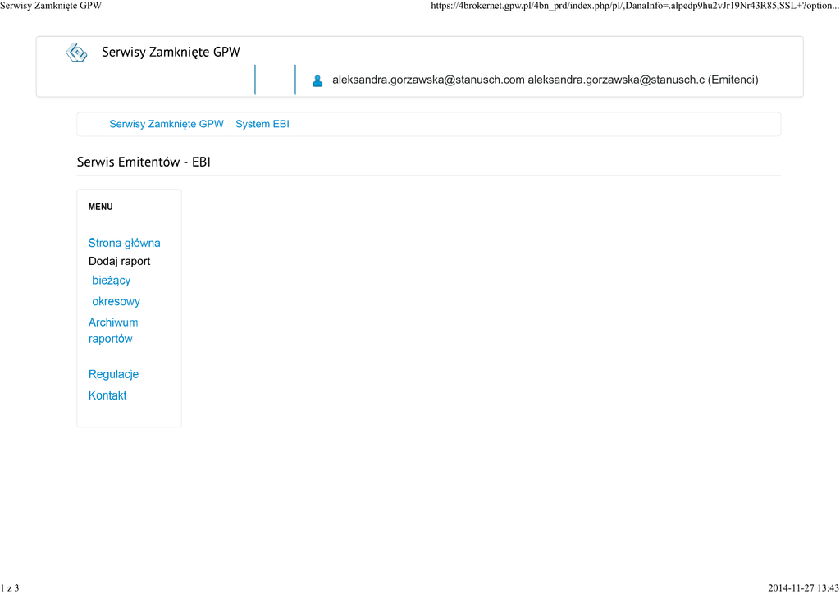Viewport: 840px width, 594px height.
Task: Open the System EBI breadcrumb link
Action: coord(262,125)
